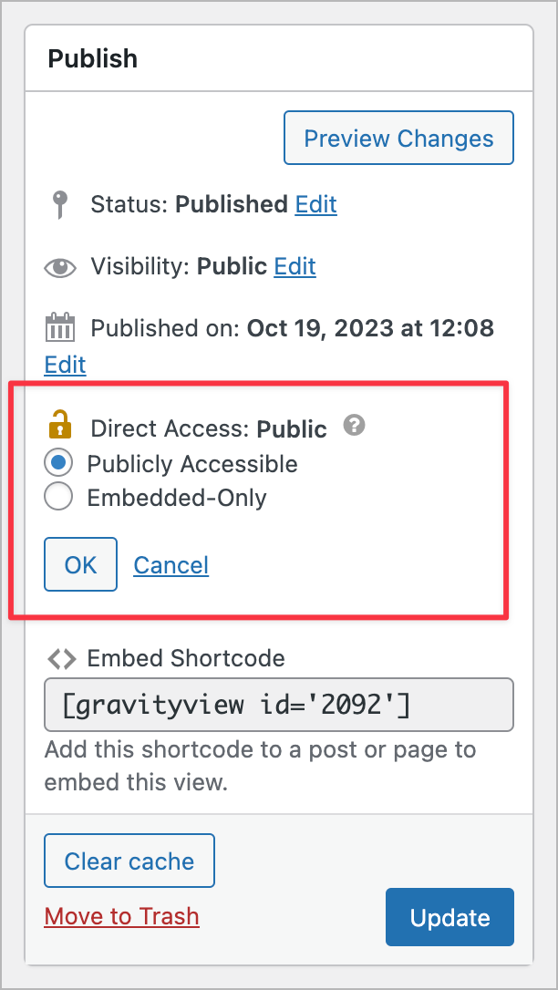
Task: Click the Embed Shortcode code brackets icon
Action: click(61, 658)
